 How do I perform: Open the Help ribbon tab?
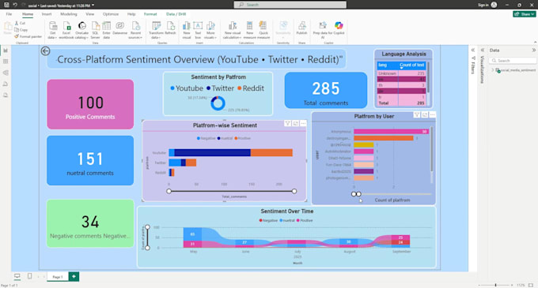click(131, 14)
